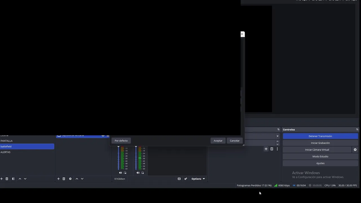Click the 6060 kbps bitrate value

[284, 186]
